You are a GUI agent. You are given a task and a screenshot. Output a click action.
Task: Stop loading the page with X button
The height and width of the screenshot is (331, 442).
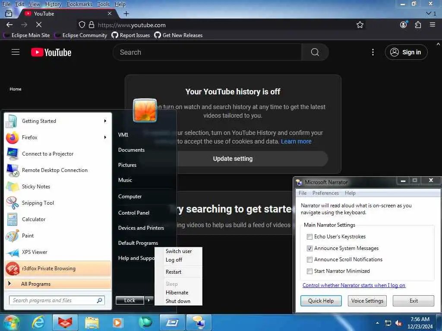(39, 25)
